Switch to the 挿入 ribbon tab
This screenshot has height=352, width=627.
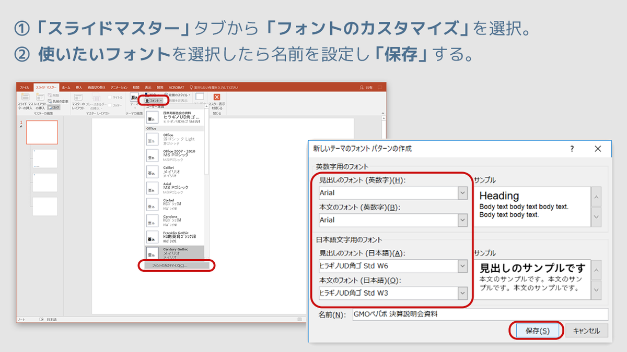click(x=79, y=88)
